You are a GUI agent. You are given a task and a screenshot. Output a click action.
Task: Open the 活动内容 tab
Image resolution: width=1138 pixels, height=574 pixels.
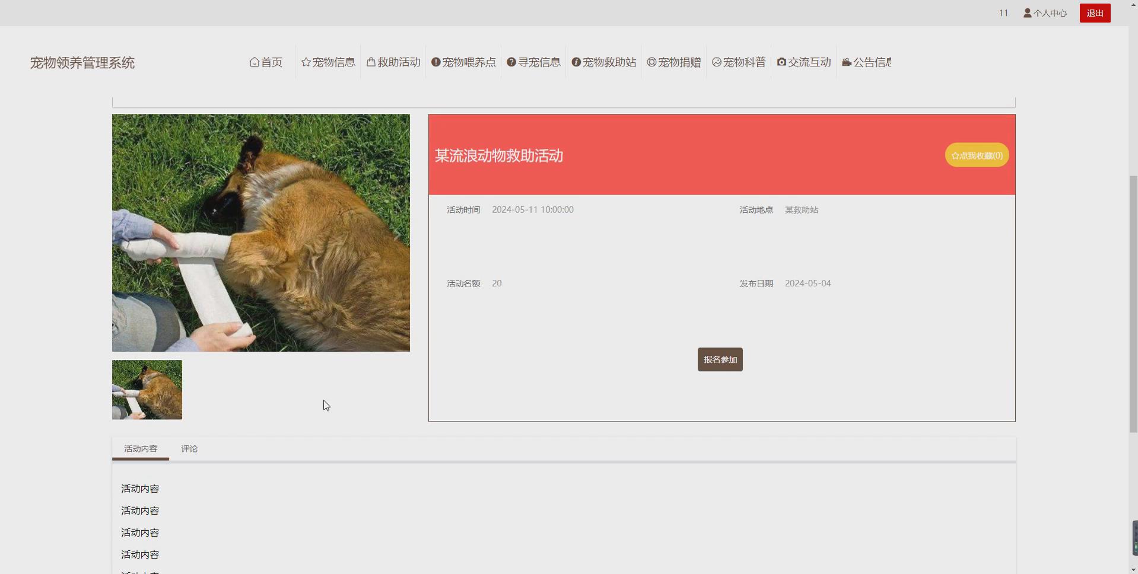[140, 449]
